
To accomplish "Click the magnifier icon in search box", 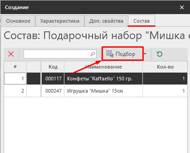I will [93, 54].
